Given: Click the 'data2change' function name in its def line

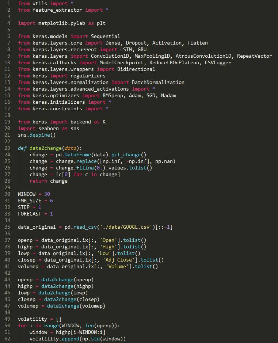Looking at the screenshot, I should [46, 148].
